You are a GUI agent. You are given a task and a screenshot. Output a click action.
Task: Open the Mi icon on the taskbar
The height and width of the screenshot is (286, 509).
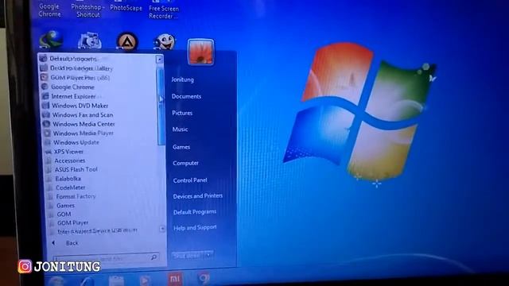[x=175, y=279]
